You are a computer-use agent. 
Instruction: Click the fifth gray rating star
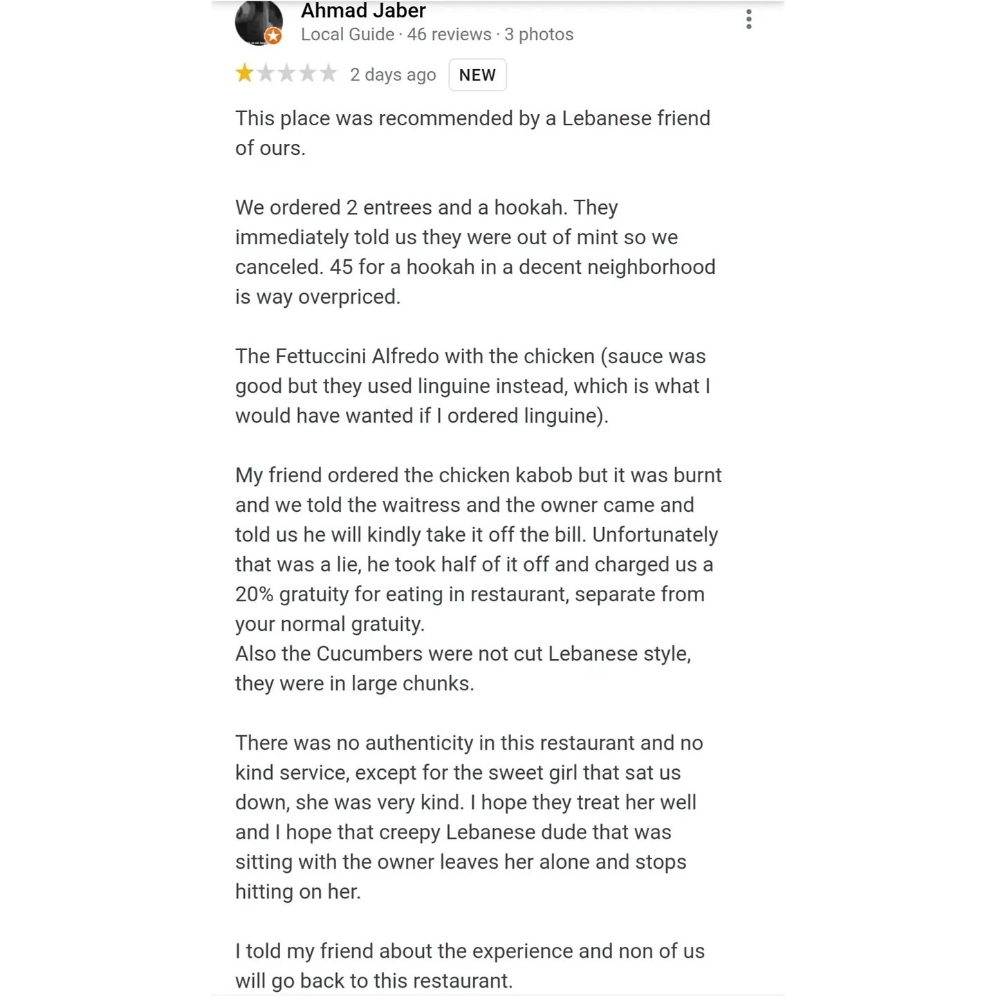328,73
